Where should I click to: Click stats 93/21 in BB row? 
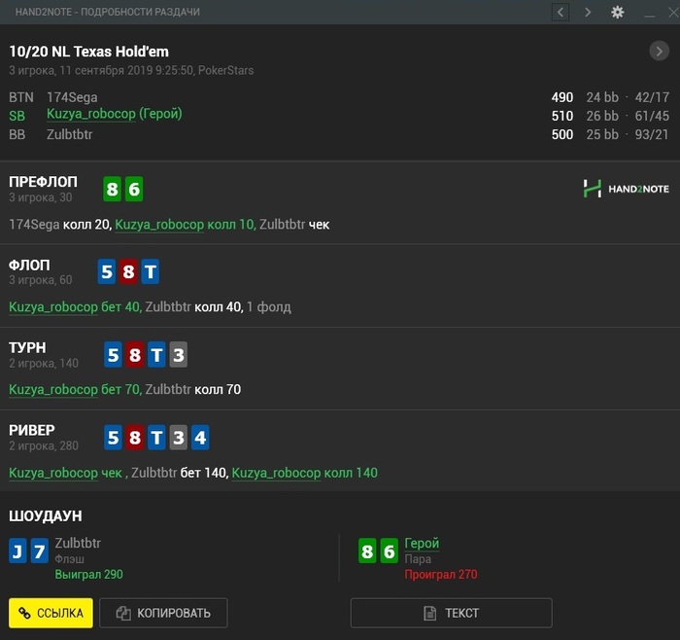(x=652, y=134)
